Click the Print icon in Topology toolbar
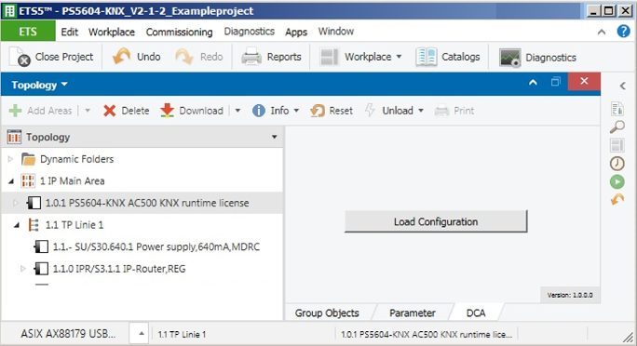Screen dimensions: 637x346 [x=441, y=111]
